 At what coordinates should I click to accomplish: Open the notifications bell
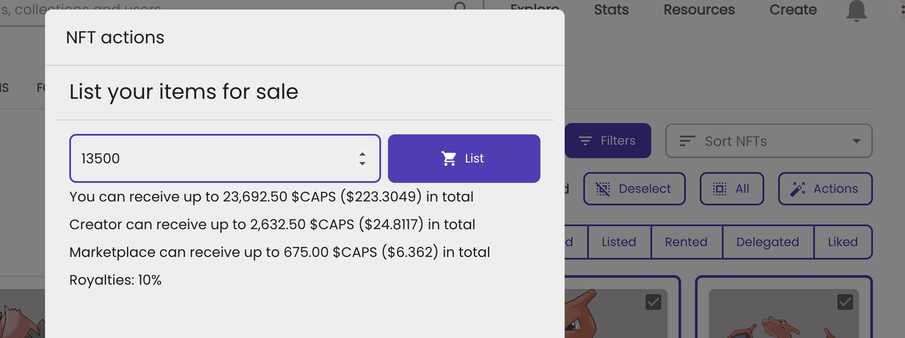tap(856, 10)
